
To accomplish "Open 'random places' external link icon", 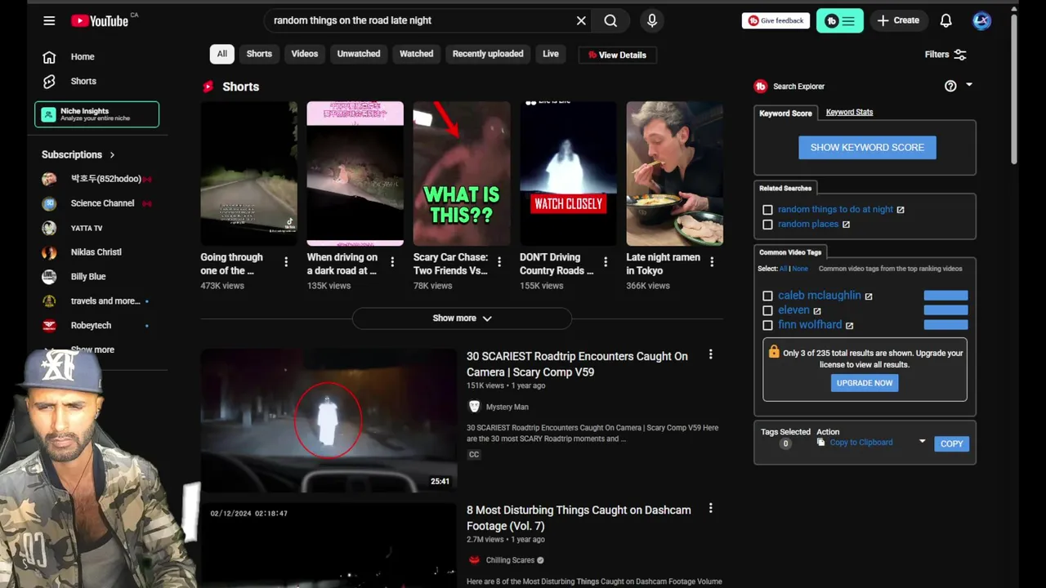I will 846,225.
